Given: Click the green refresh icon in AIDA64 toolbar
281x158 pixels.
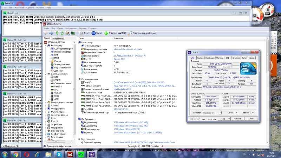Looking at the screenshot, I should 62,33.
